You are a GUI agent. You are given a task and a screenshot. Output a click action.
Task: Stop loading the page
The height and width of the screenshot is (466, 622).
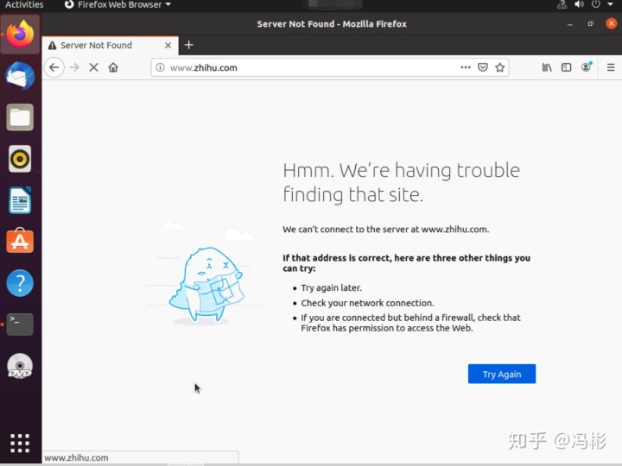[x=93, y=67]
